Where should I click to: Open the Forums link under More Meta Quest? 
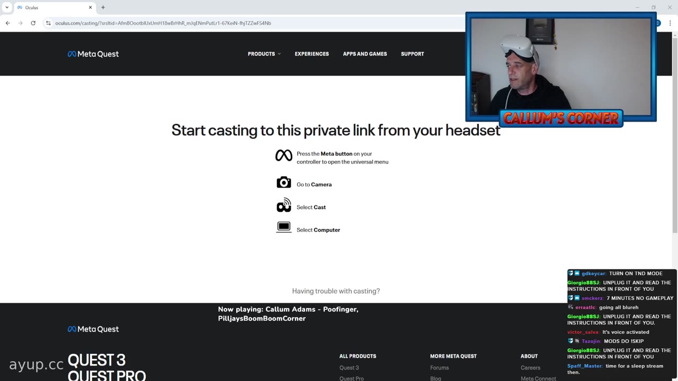[x=440, y=368]
